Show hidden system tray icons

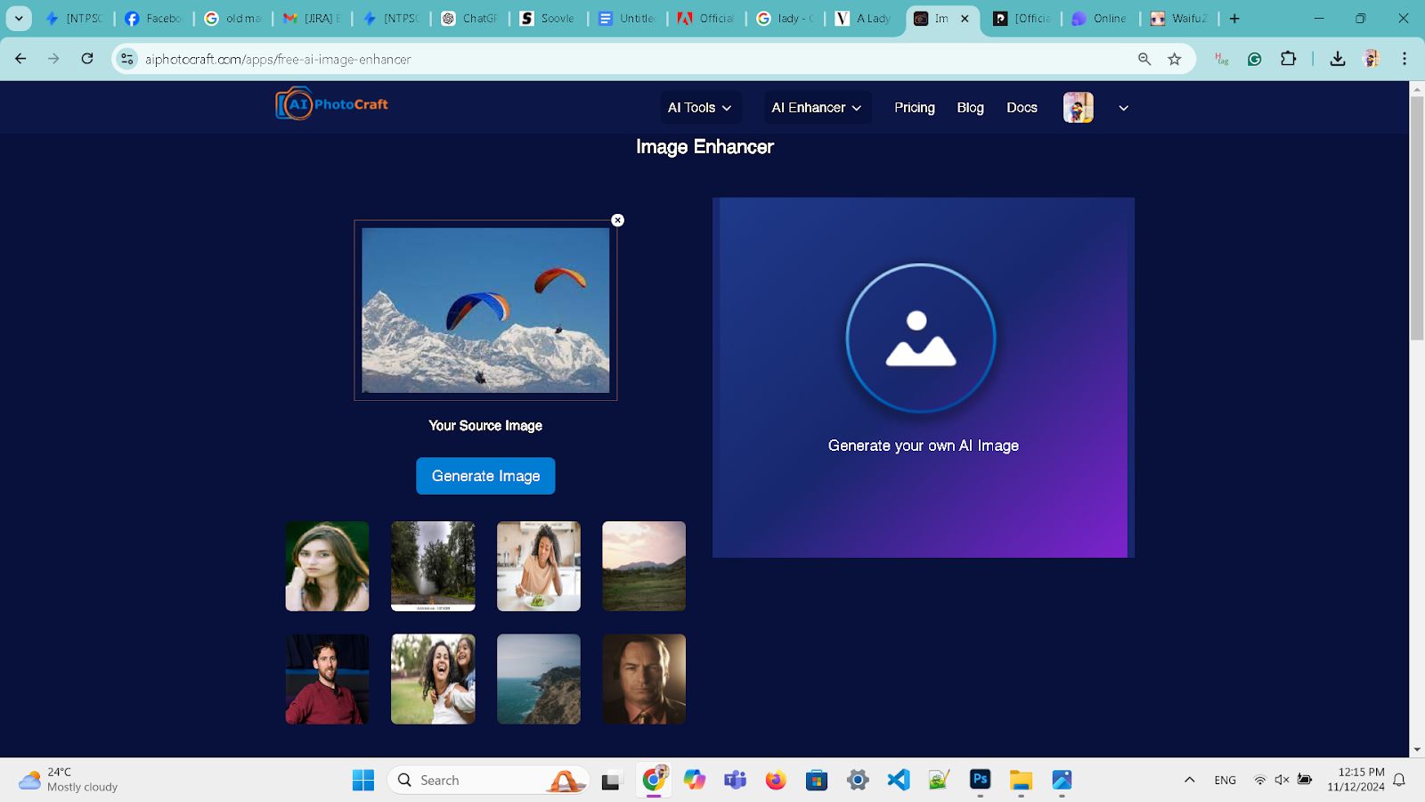(x=1189, y=780)
